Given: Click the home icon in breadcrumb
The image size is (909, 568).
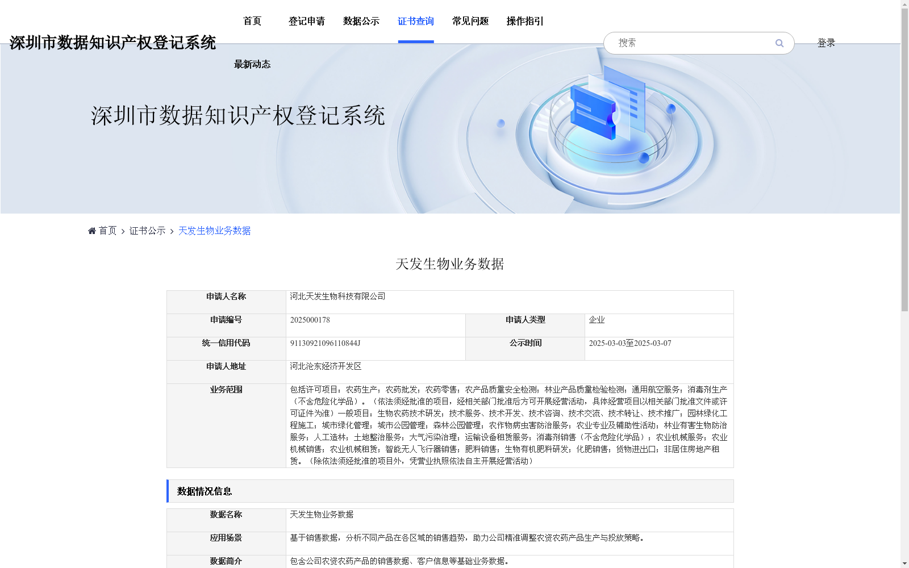Looking at the screenshot, I should coord(92,231).
